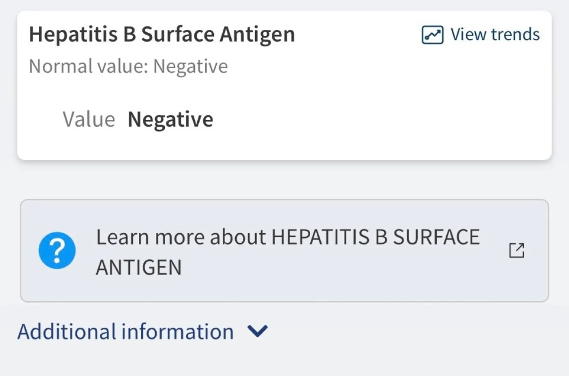Image resolution: width=569 pixels, height=376 pixels.
Task: Click the word information under the banner
Action: tap(177, 331)
